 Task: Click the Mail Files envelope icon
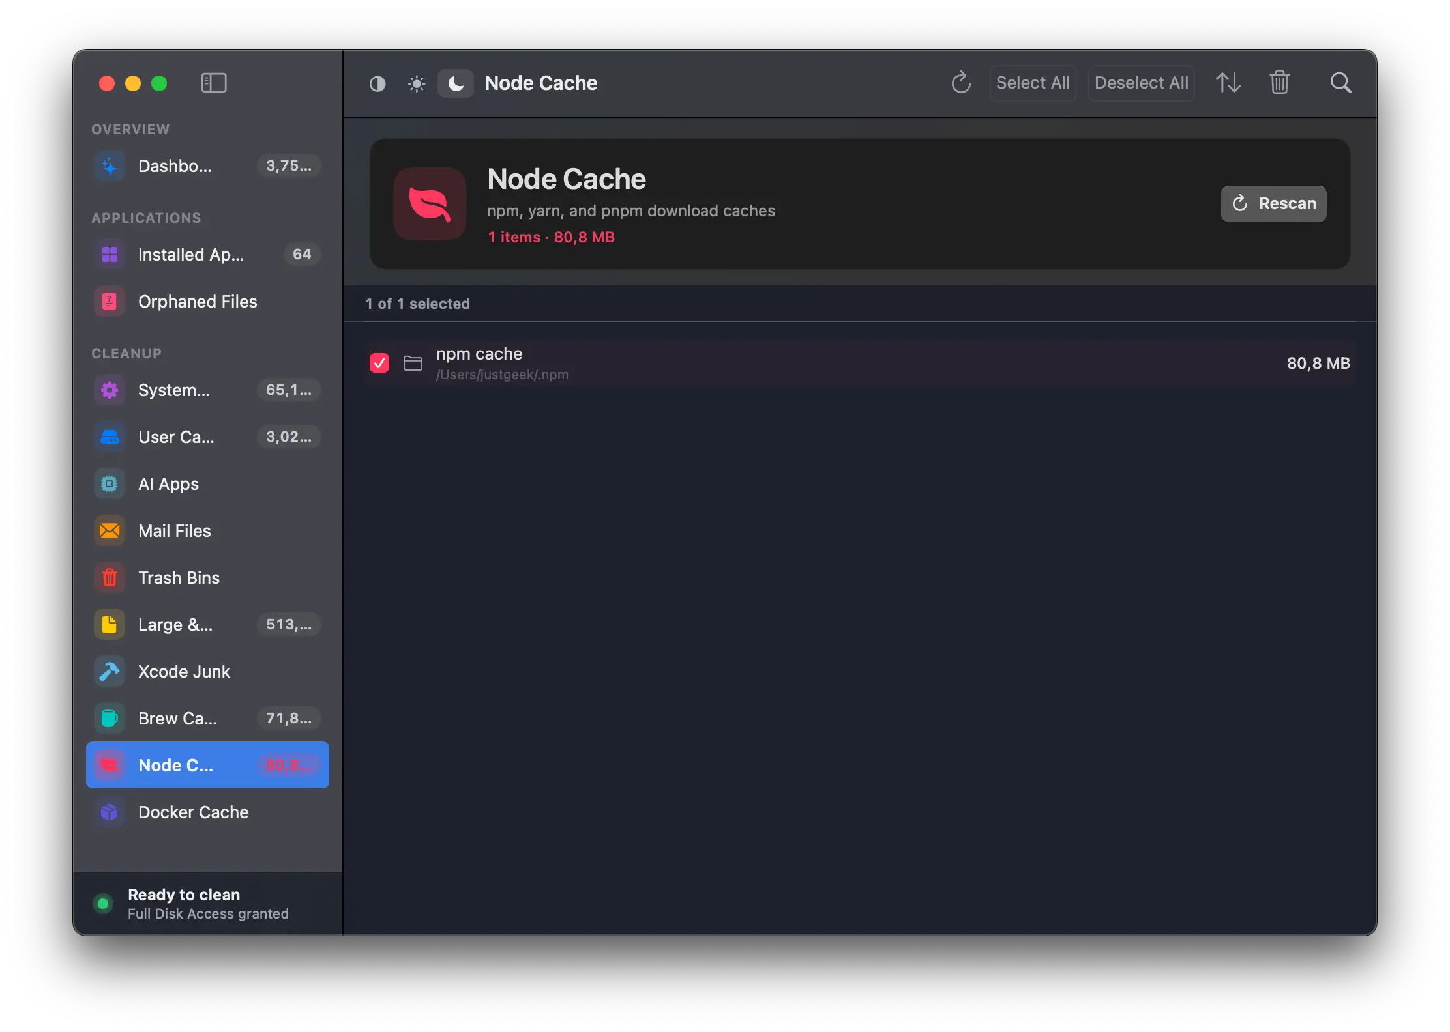(x=110, y=531)
